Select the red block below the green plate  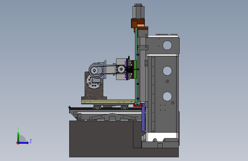click(138, 105)
